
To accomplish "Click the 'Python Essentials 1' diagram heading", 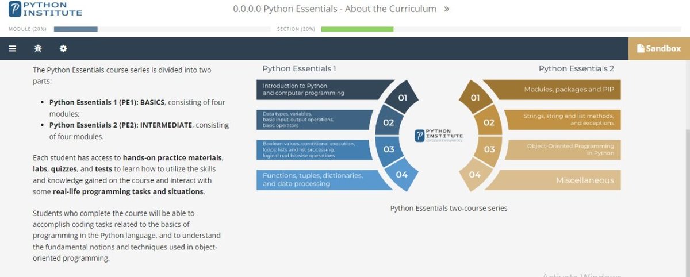I will pyautogui.click(x=299, y=68).
